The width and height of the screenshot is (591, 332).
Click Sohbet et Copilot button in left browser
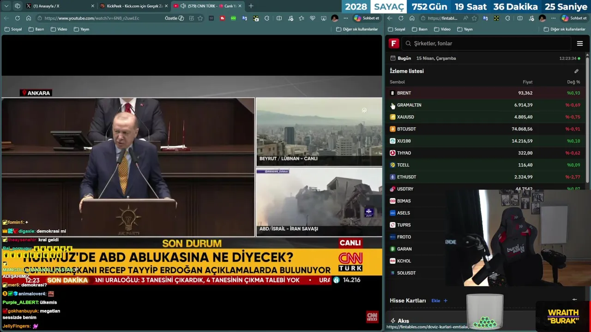tap(367, 18)
